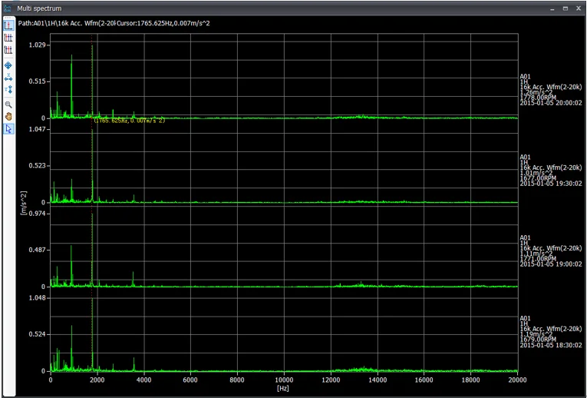Minimize the Multi spectrum window
Viewport: 587px width, 398px height.
point(552,8)
